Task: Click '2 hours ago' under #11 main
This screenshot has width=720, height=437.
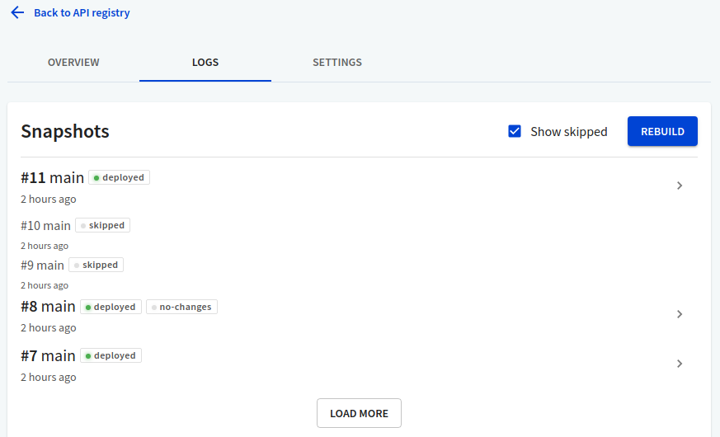Action: pyautogui.click(x=48, y=200)
